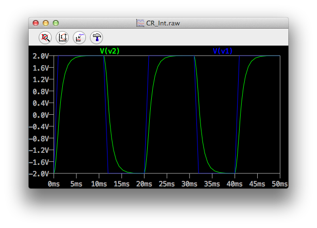
Task: Click the zoom to fit magnifier icon
Action: [x=46, y=37]
